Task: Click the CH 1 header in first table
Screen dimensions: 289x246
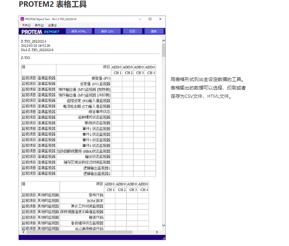Action: coord(117,73)
